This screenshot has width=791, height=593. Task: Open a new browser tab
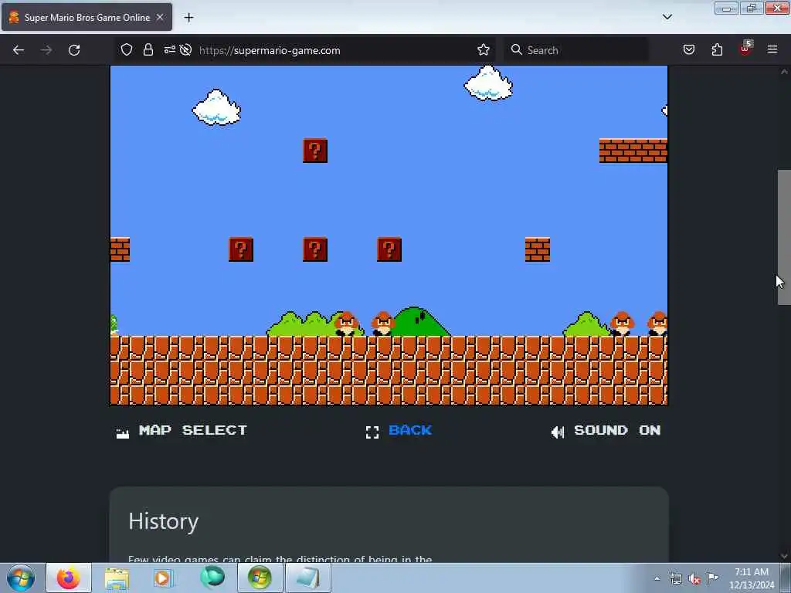click(x=188, y=18)
